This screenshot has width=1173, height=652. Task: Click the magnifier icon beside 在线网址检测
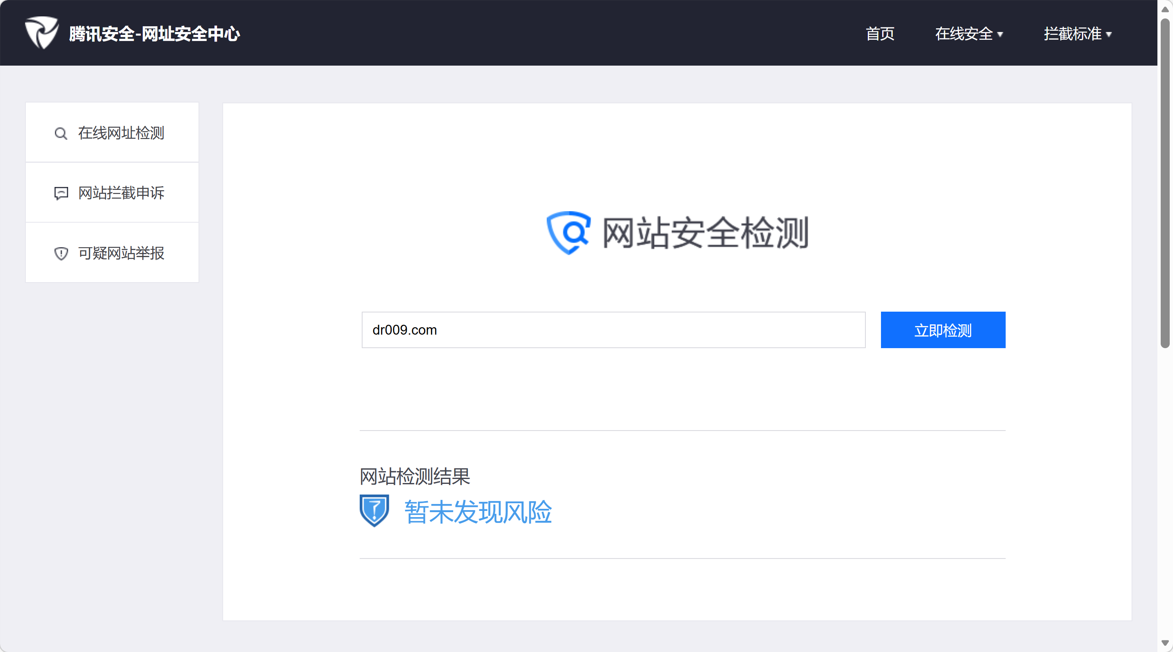61,133
